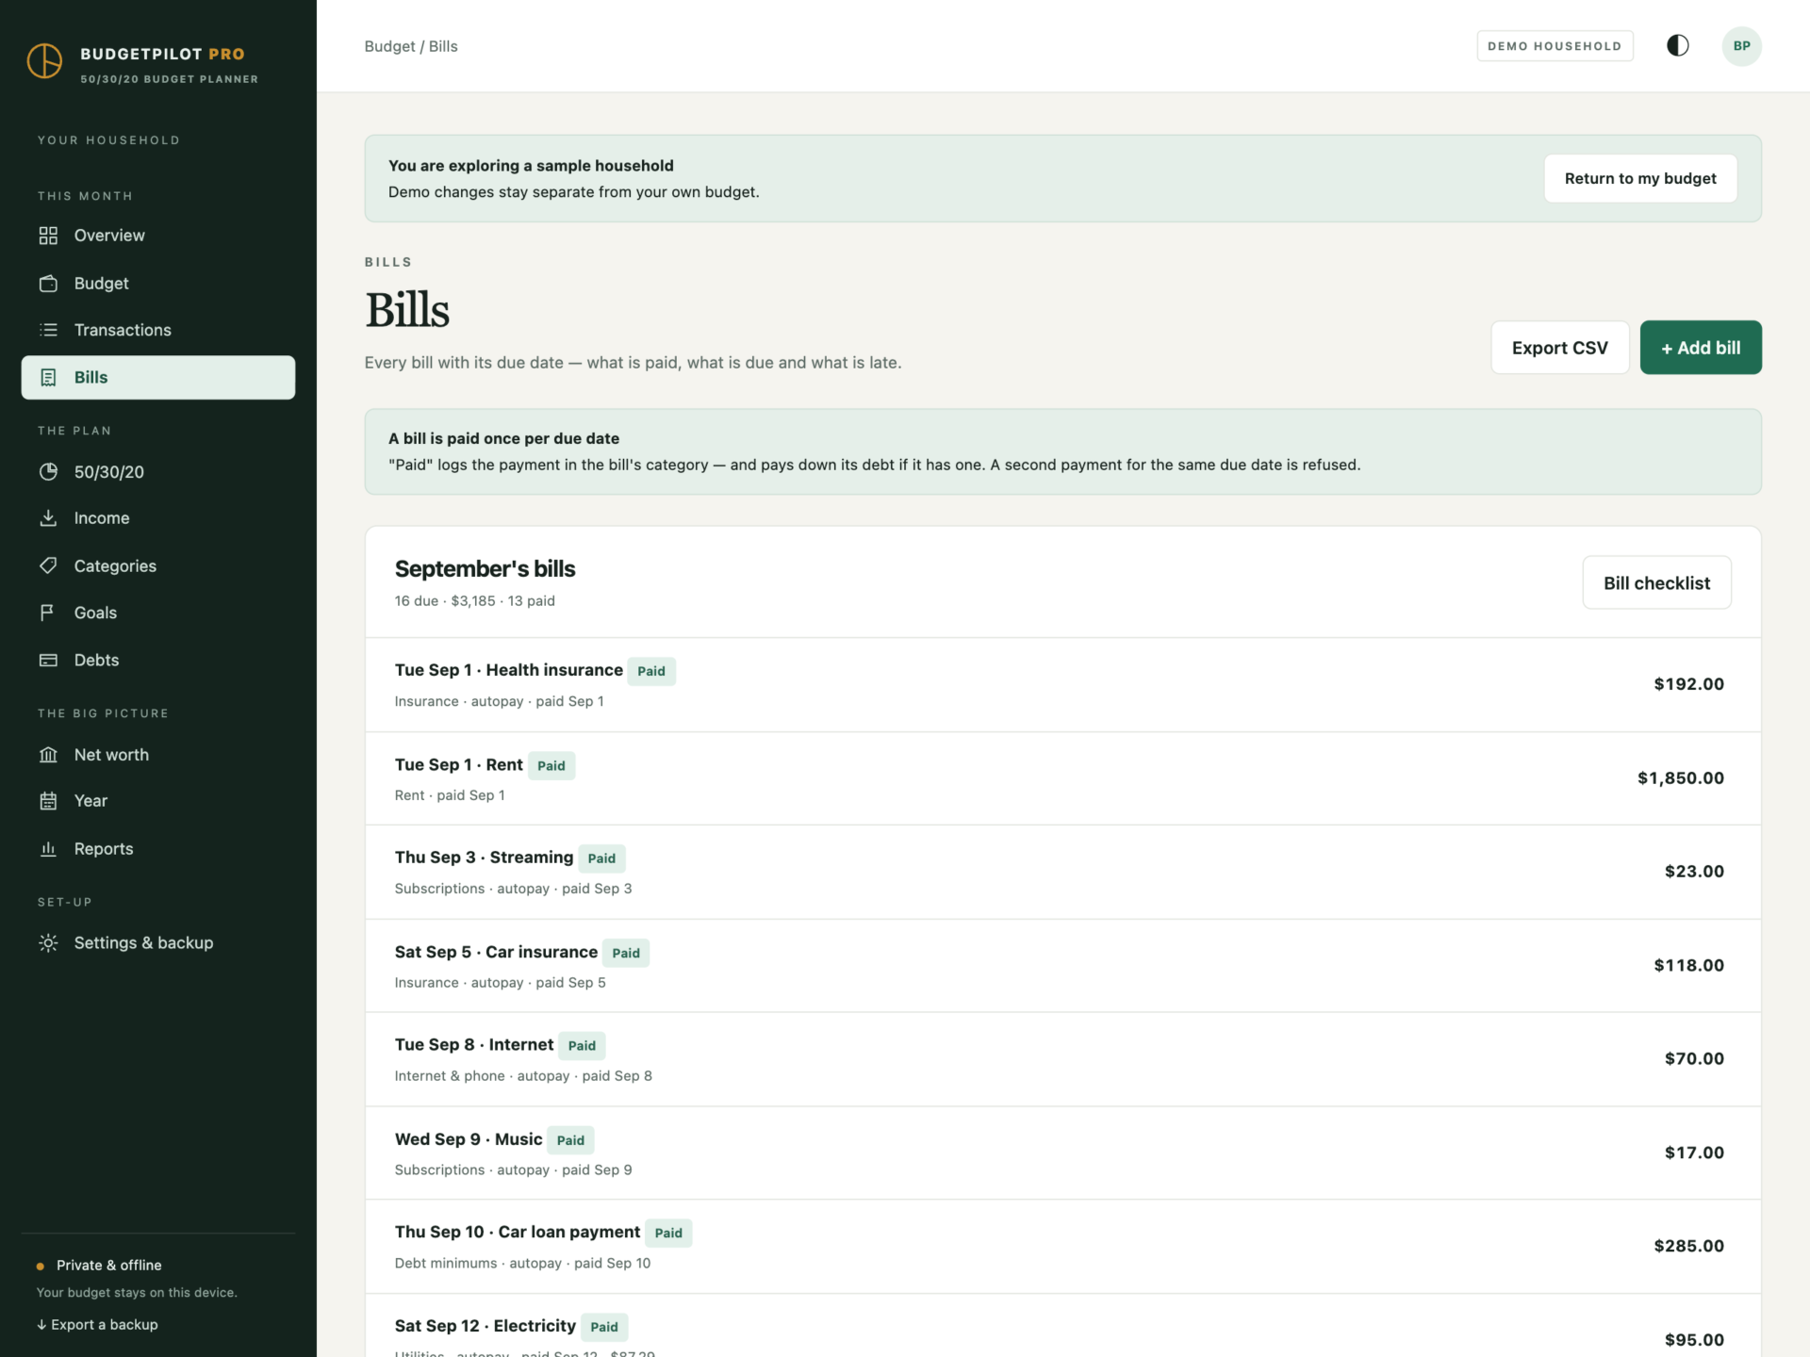Click Paid badge on Music bill

(570, 1140)
